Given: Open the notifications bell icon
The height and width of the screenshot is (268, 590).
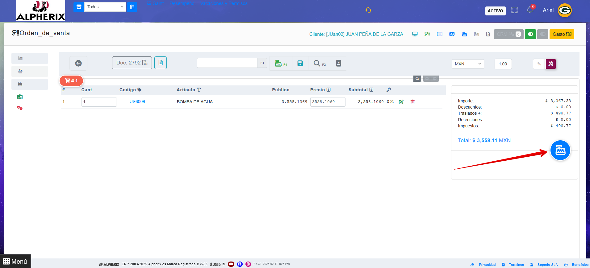Looking at the screenshot, I should [x=530, y=10].
